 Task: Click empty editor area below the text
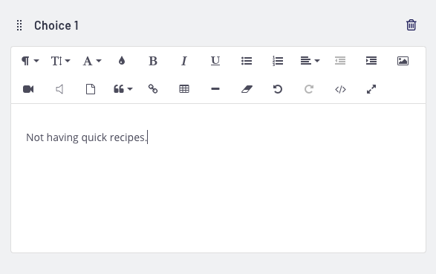click(218, 200)
